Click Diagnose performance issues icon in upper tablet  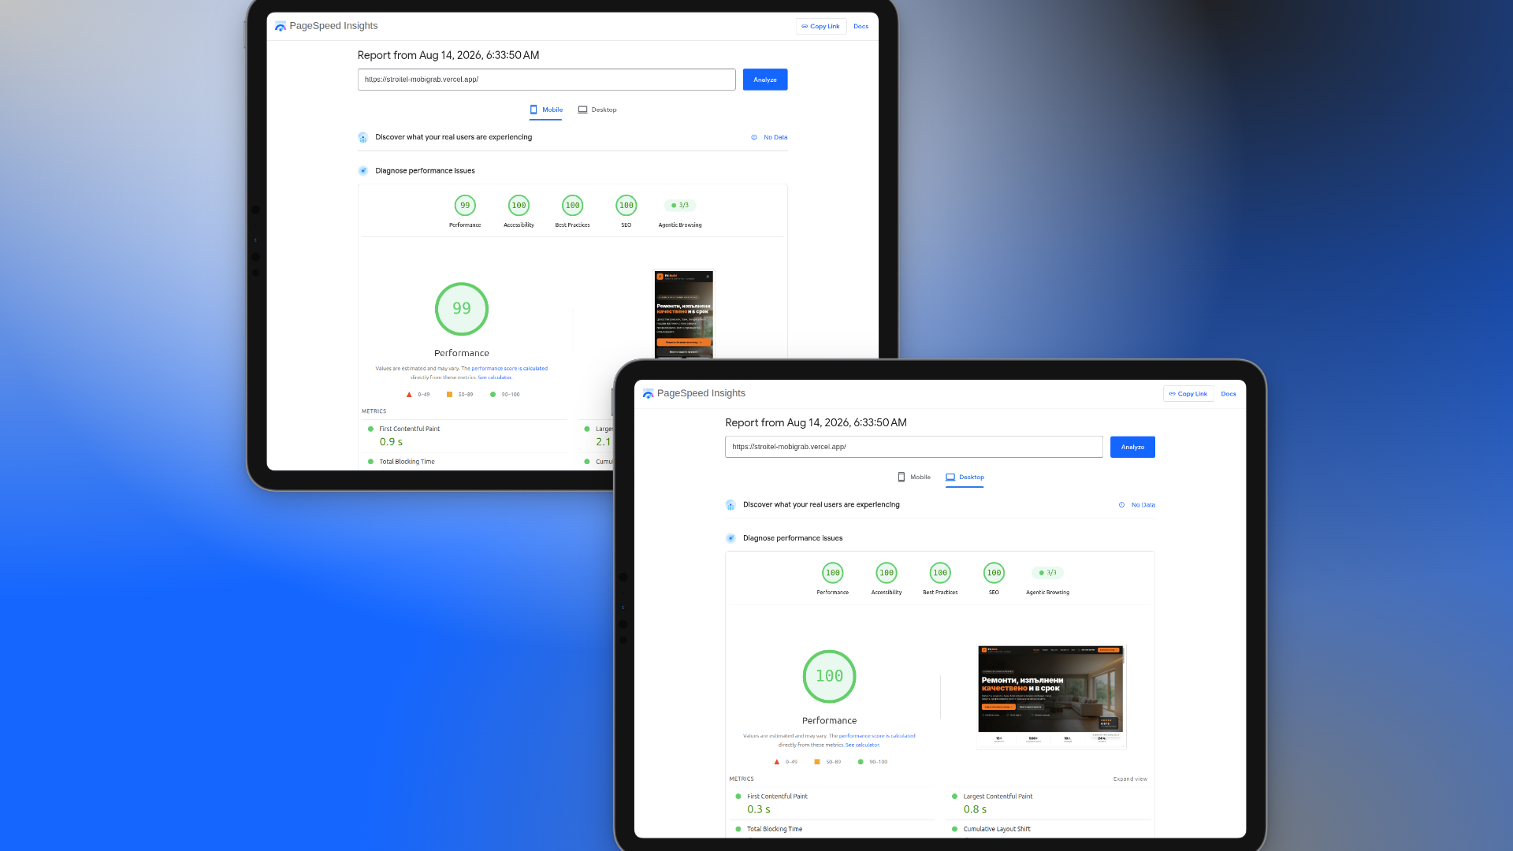pyautogui.click(x=363, y=170)
